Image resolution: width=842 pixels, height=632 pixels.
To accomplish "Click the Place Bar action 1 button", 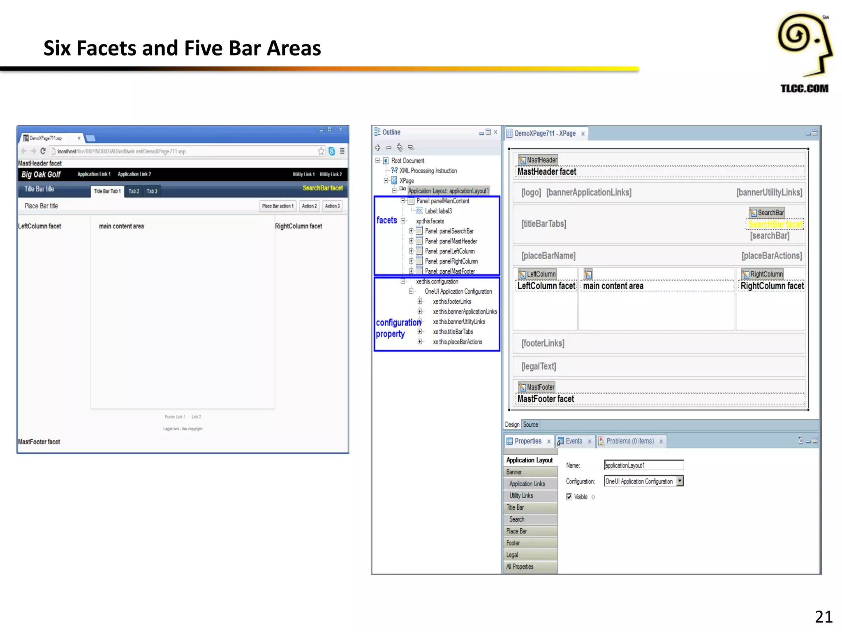I will click(x=278, y=206).
